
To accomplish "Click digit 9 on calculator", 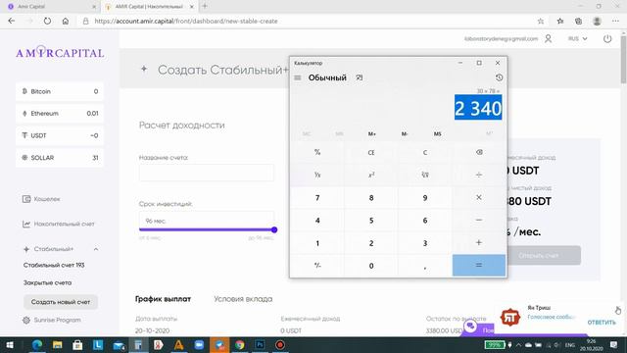I will click(424, 198).
